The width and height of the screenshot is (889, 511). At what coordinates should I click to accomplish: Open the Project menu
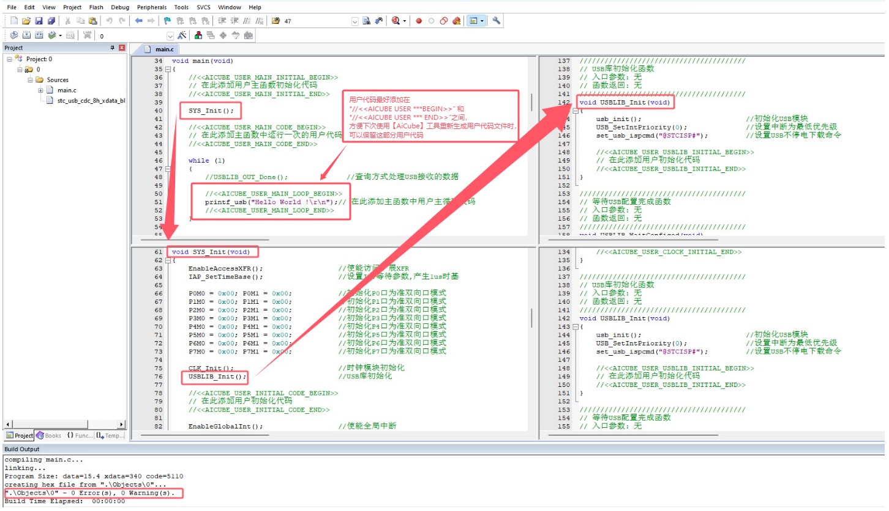72,7
